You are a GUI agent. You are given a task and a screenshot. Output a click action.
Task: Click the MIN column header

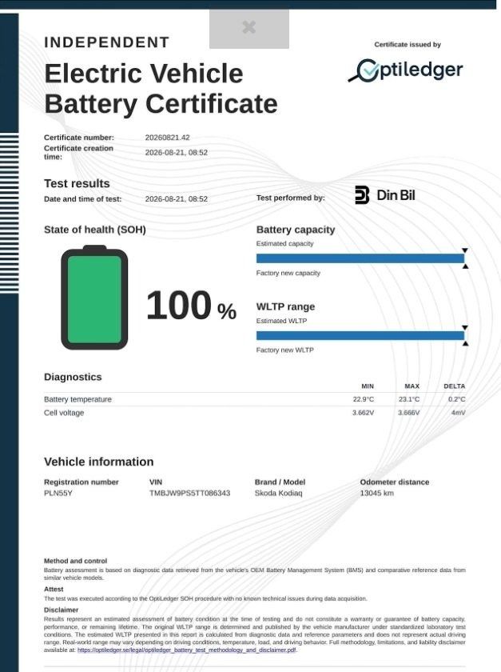368,386
